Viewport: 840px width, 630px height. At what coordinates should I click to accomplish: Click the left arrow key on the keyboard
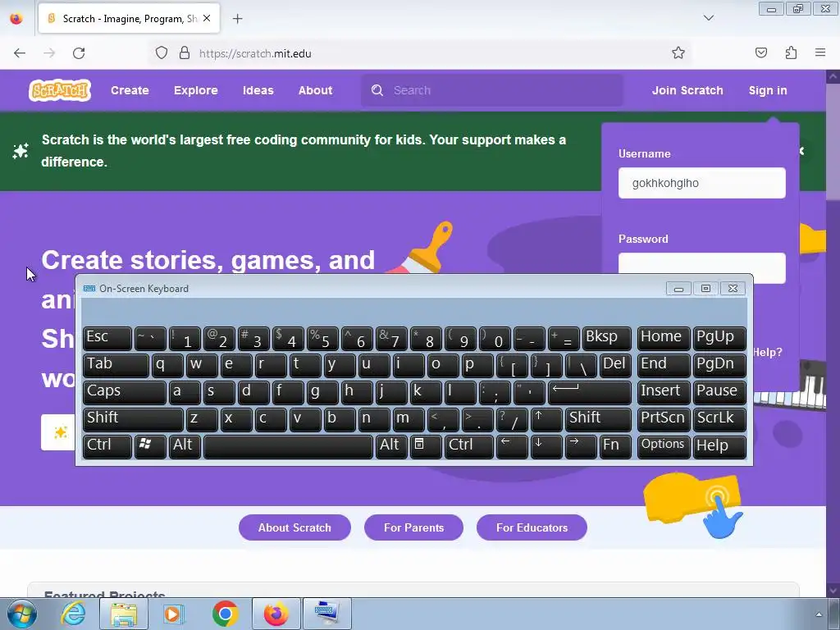(512, 445)
